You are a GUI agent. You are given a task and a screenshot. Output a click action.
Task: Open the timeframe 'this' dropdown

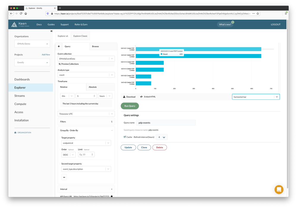click(67, 96)
